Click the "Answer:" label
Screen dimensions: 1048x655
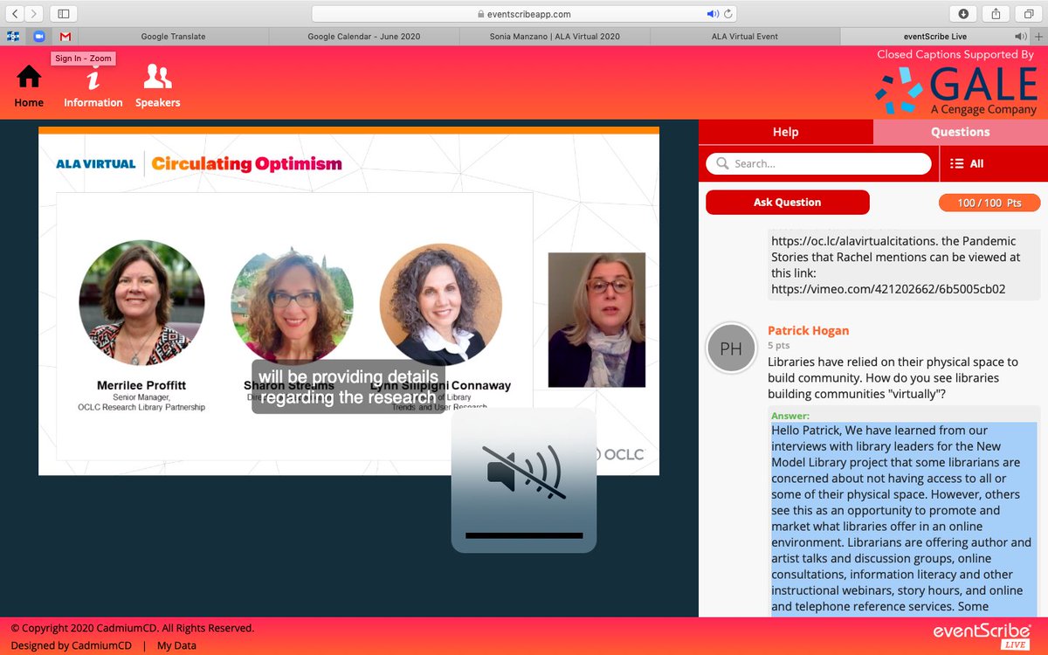click(x=790, y=416)
